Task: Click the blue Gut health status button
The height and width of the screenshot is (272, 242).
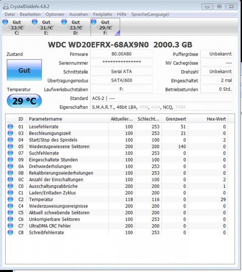Action: (24, 70)
